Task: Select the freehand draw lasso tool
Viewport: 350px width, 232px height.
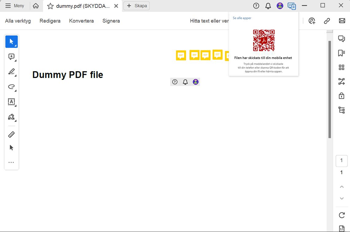Action: click(12, 87)
